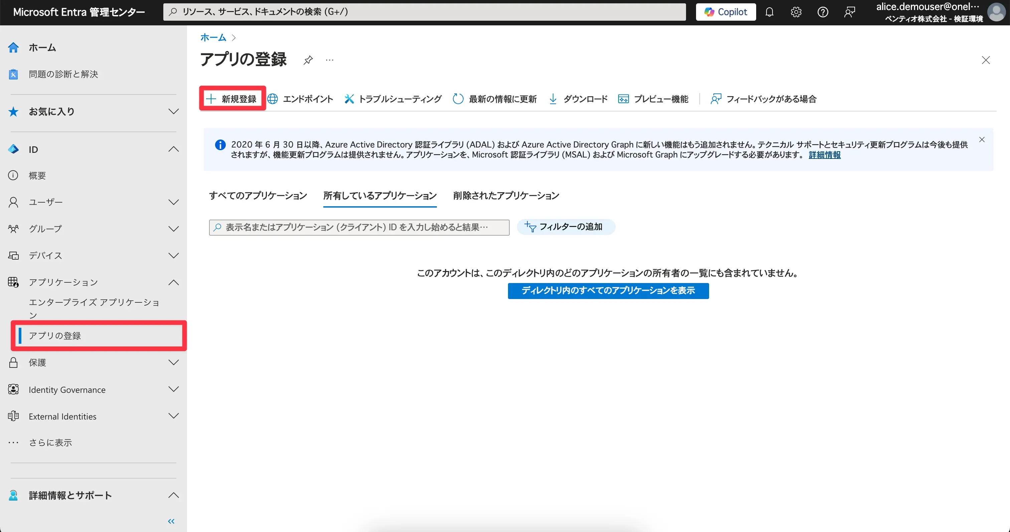Open the ellipsis menu beside page title
The image size is (1010, 532).
click(x=329, y=60)
